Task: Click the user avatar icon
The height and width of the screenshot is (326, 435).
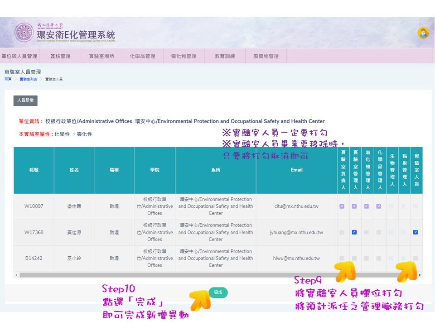Action: click(x=423, y=33)
